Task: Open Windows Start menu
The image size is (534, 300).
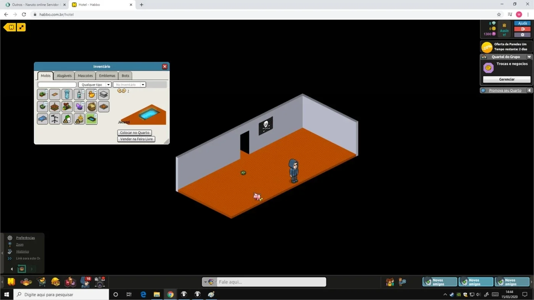Action: coord(6,294)
